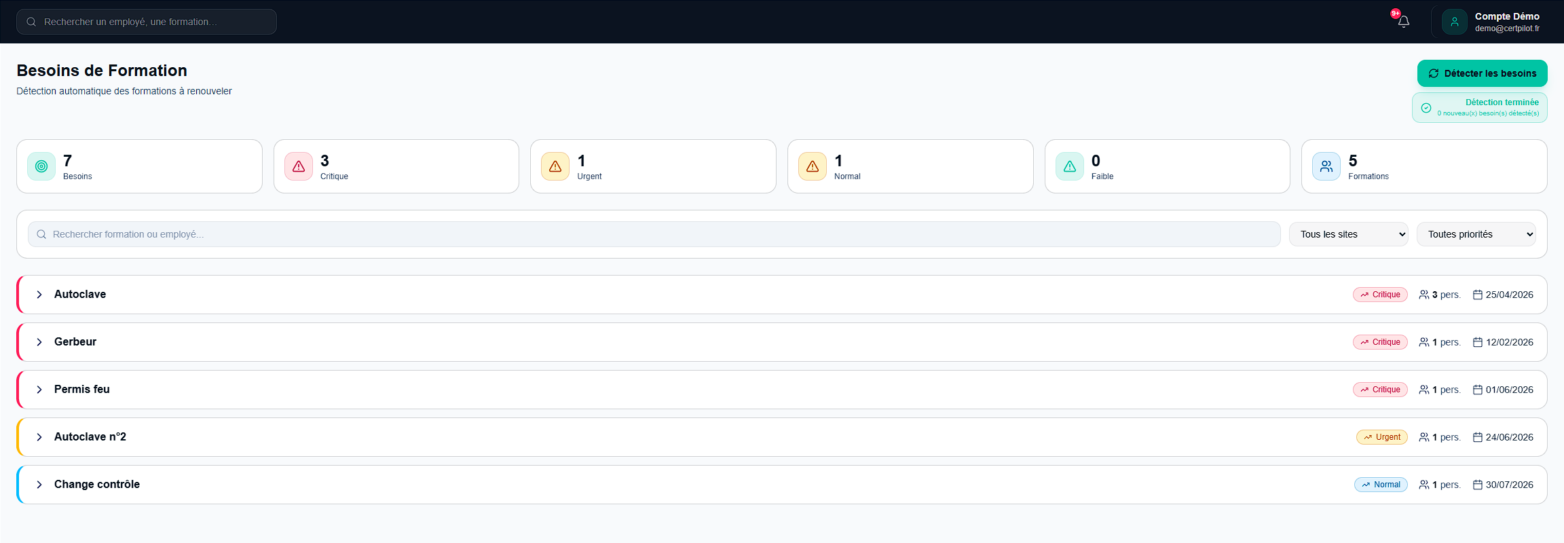
Task: Click the people icon in Autocrave row next to 3 pers.
Action: click(x=1424, y=295)
